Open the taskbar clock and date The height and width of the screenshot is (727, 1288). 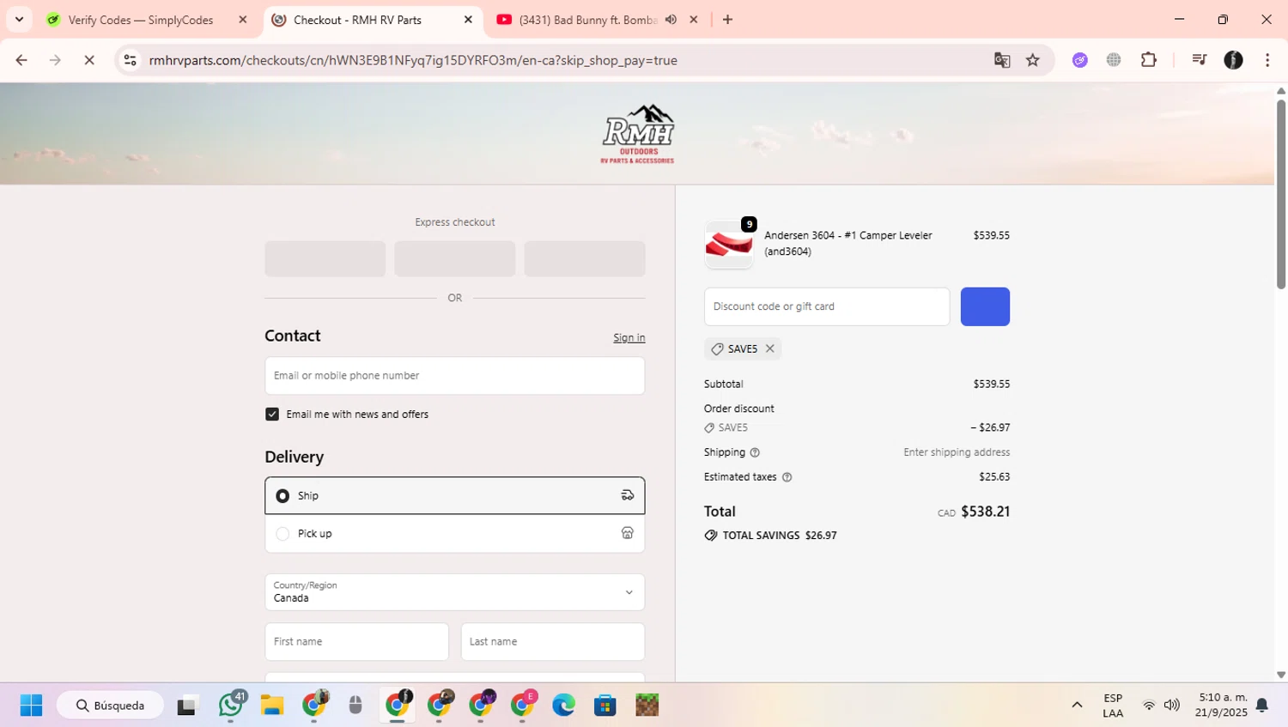pos(1223,706)
